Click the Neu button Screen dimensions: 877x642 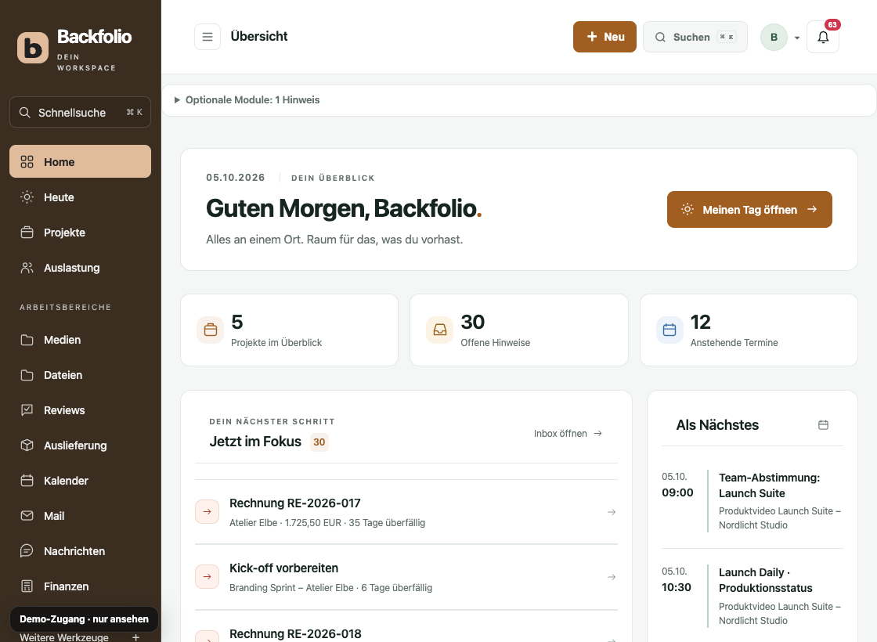click(x=605, y=37)
